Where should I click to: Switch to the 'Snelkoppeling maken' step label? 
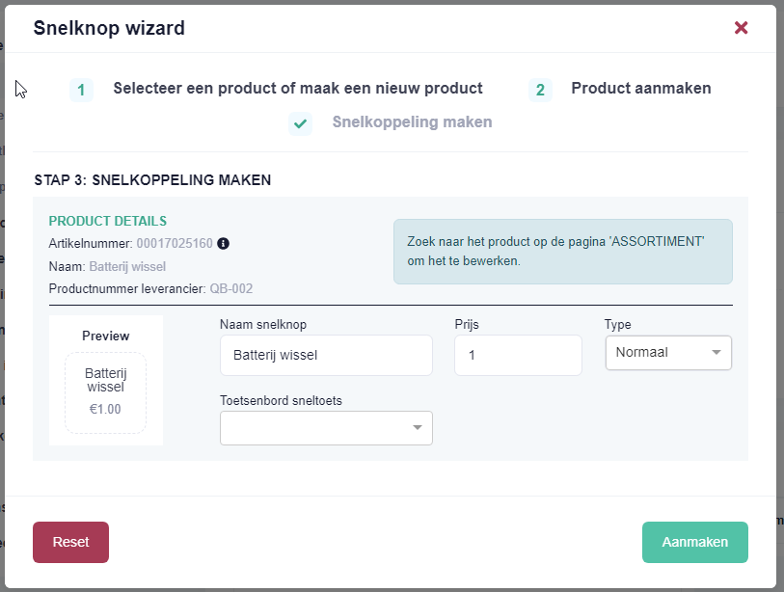click(412, 122)
